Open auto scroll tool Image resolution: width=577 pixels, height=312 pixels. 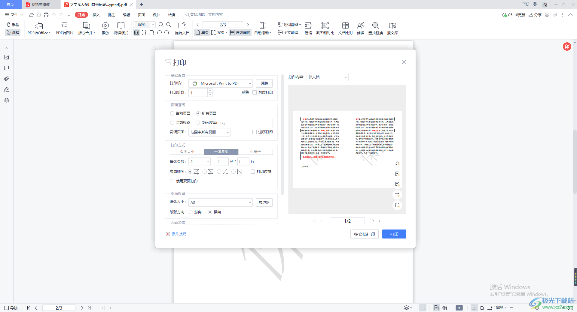[x=263, y=28]
